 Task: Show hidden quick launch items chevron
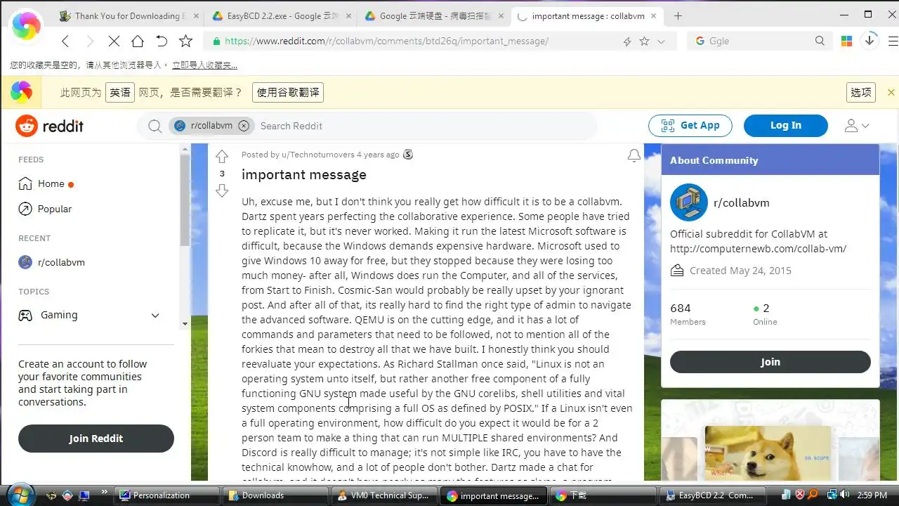(x=105, y=492)
